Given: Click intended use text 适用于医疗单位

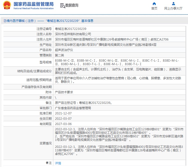Looking at the screenshot, I should pos(118,80).
